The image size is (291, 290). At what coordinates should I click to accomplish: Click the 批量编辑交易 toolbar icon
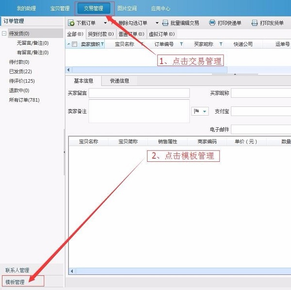165,23
